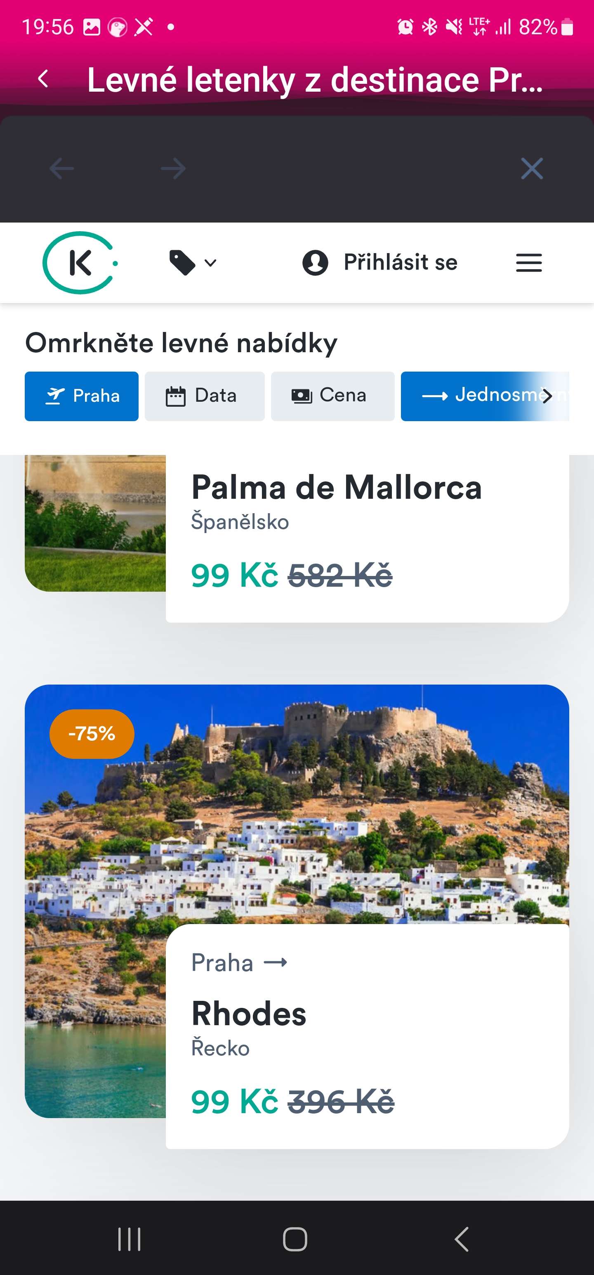
Task: Tap the Přihlásit se sign-in link
Action: pos(380,262)
